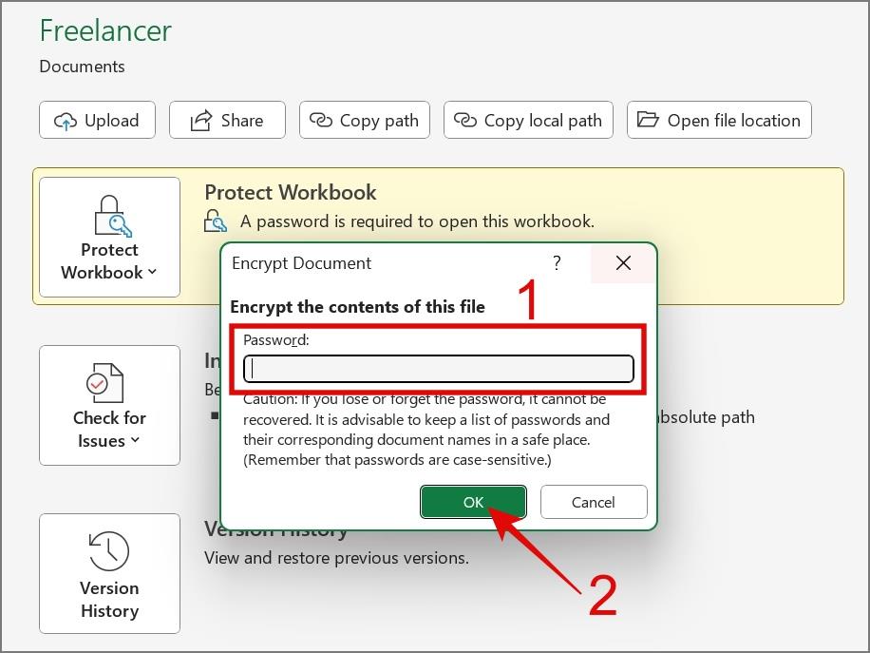Click the Freelancer workbook title
The height and width of the screenshot is (653, 870).
point(105,30)
